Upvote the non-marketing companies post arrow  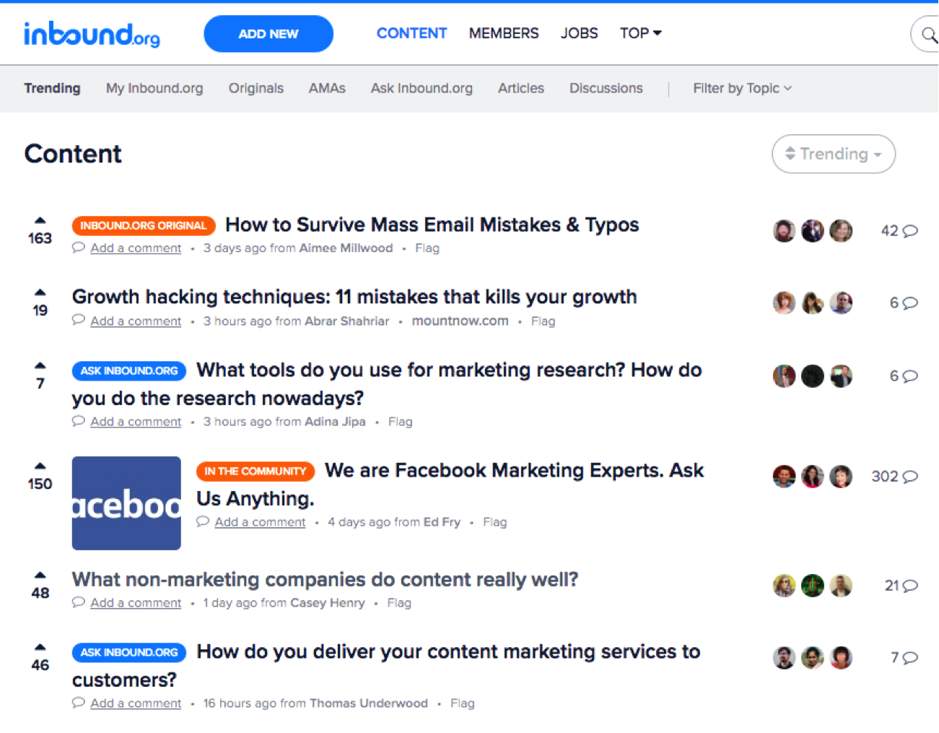click(40, 575)
